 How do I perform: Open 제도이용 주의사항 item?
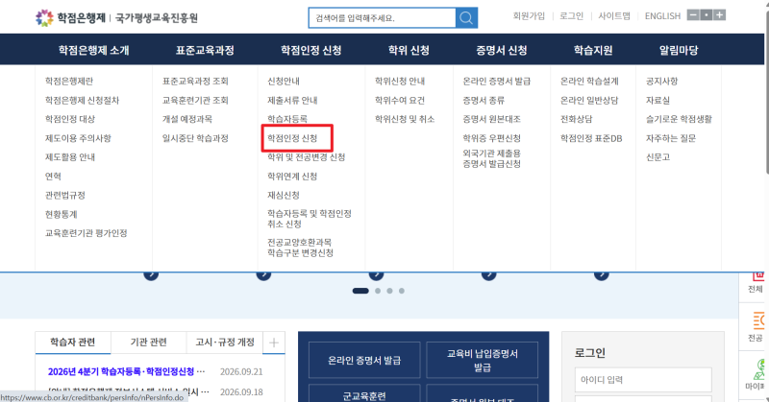(78, 138)
